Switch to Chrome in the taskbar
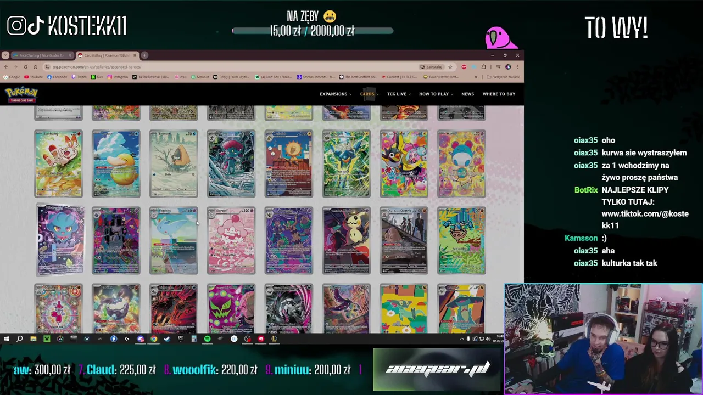This screenshot has height=395, width=703. click(154, 339)
